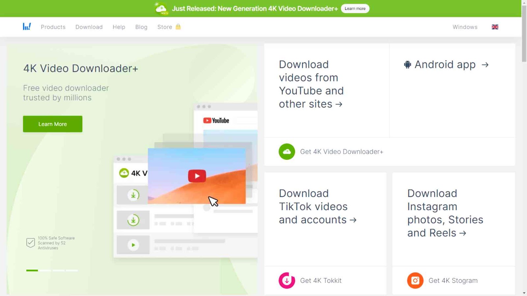Click Free video downloader trusted by millions

click(x=66, y=93)
